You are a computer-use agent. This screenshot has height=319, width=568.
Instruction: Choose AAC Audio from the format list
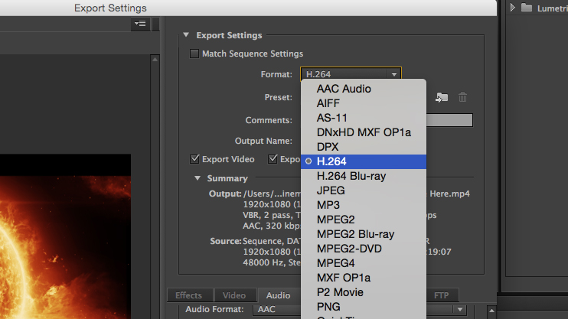[x=364, y=89]
